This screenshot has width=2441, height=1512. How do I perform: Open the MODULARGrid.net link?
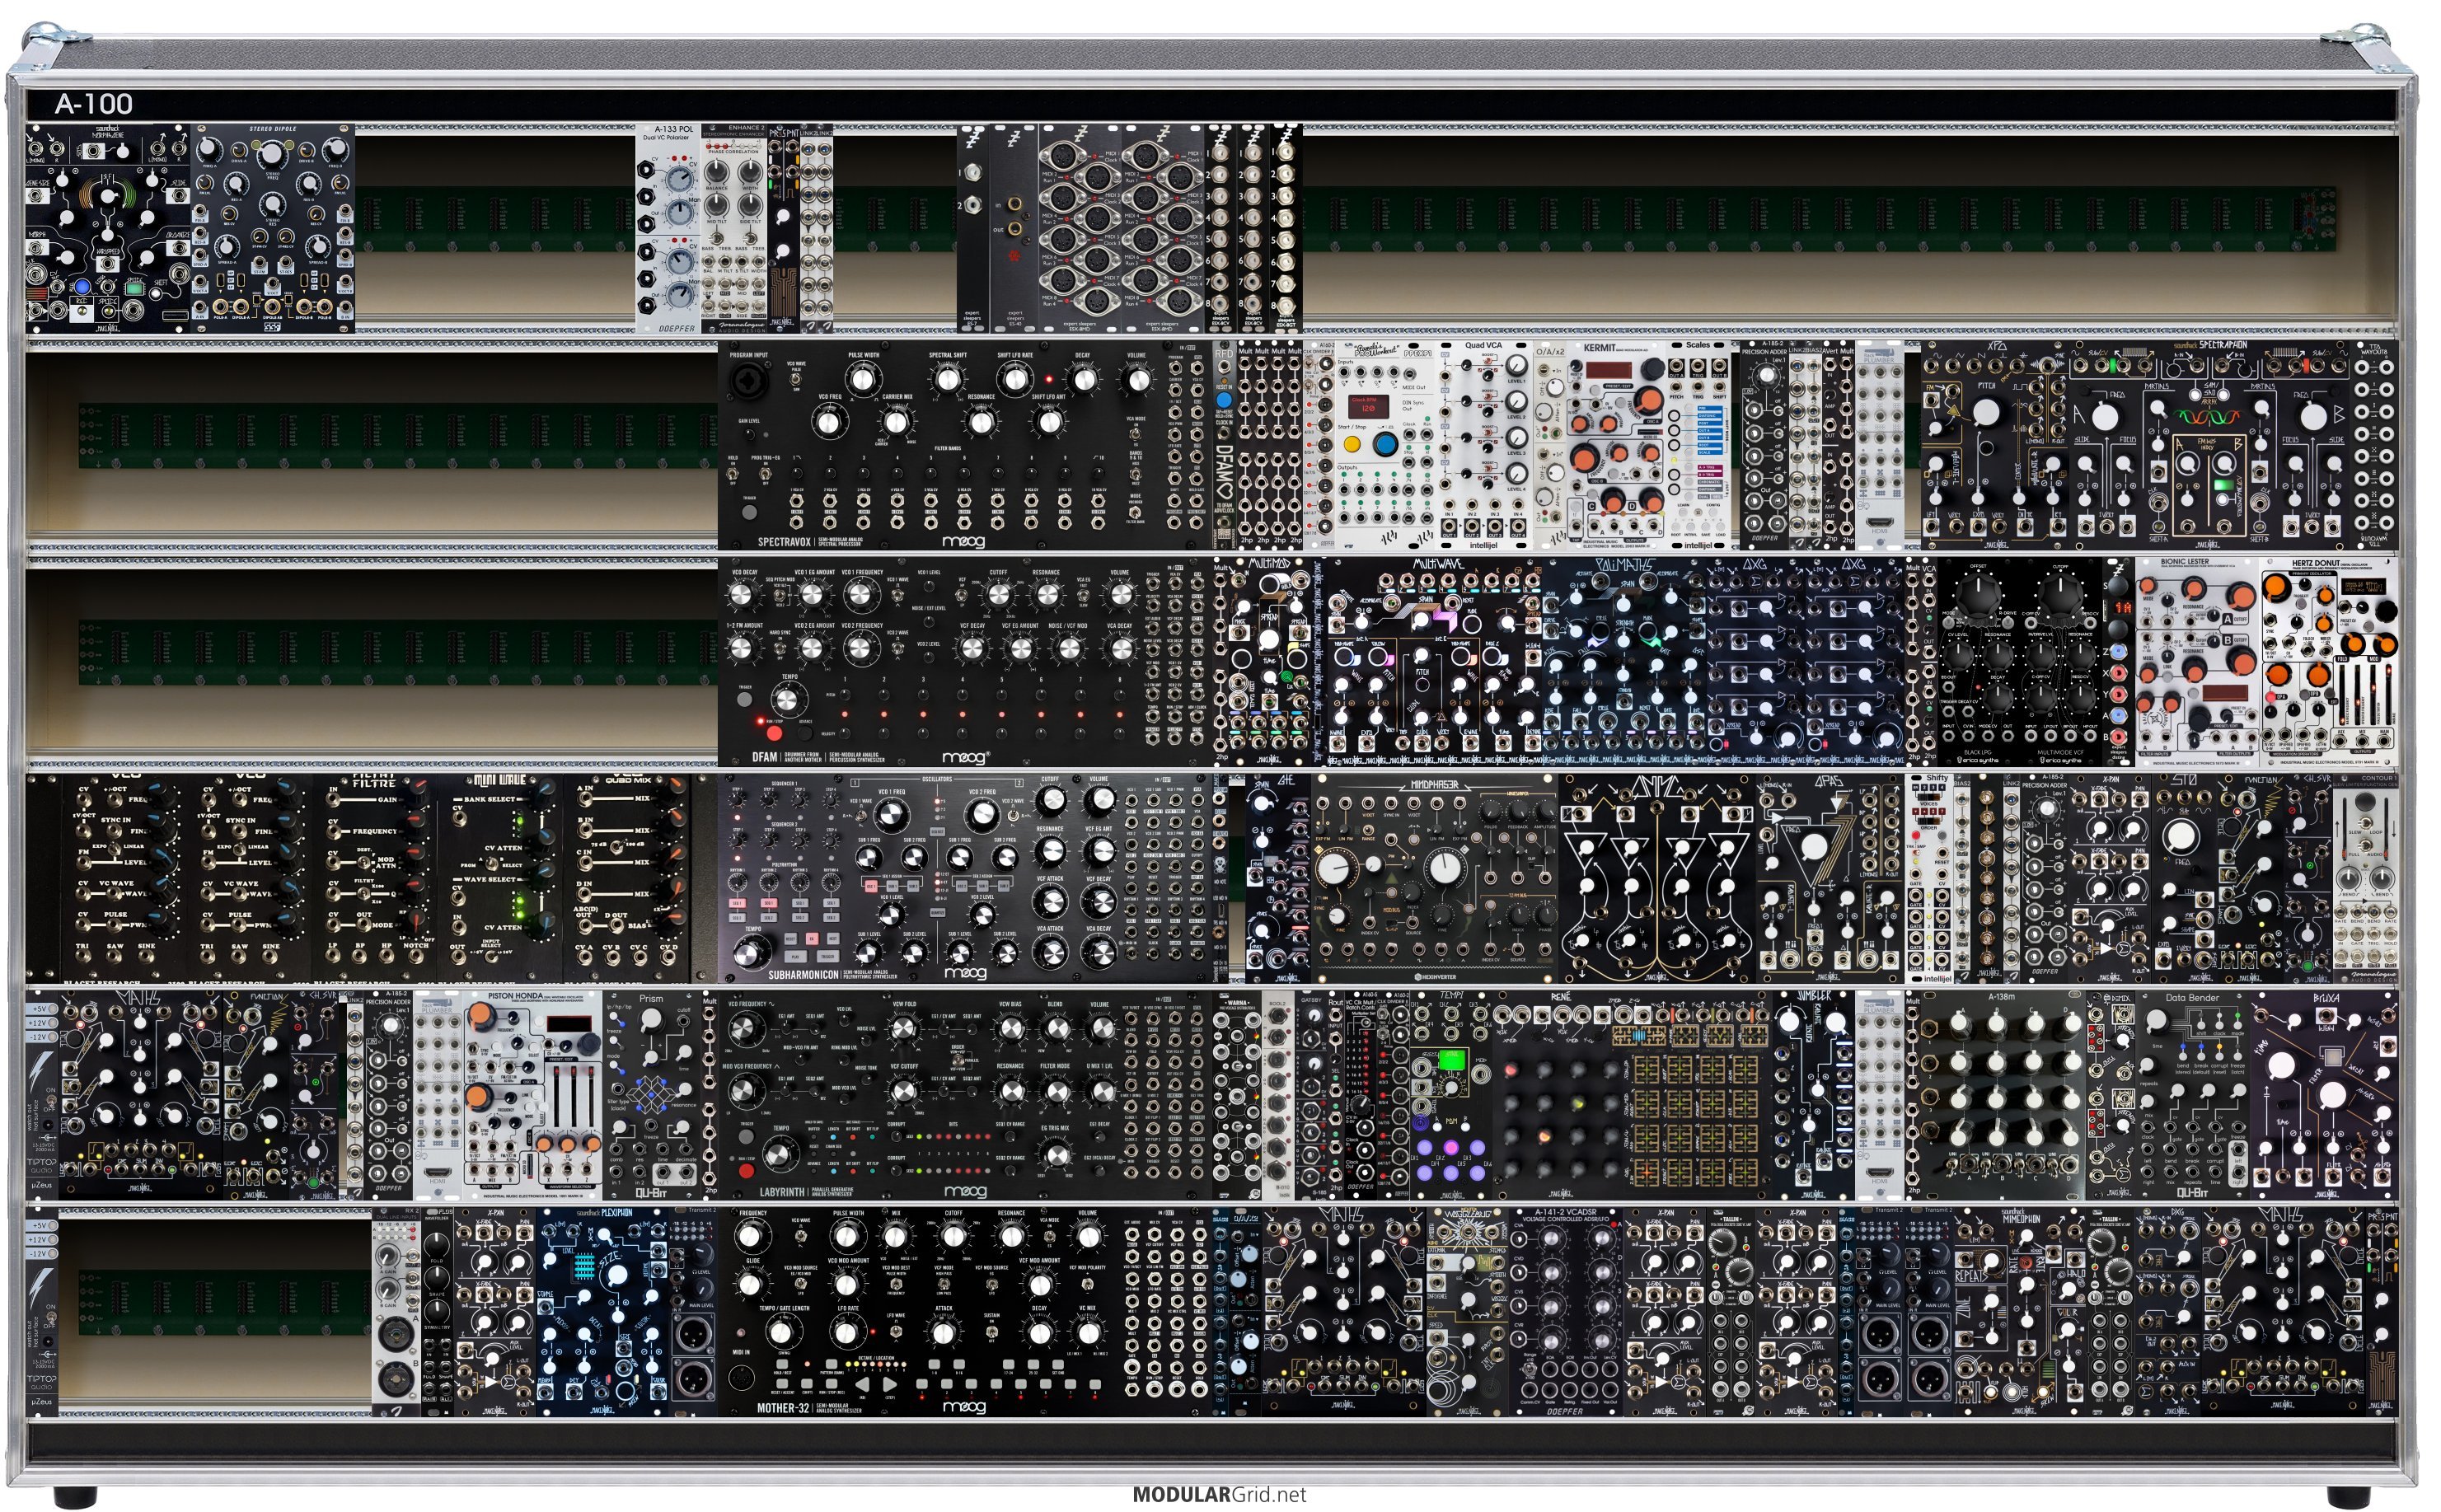pos(1219,1495)
